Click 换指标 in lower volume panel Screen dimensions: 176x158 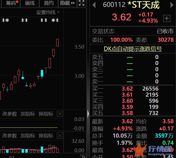point(46,136)
